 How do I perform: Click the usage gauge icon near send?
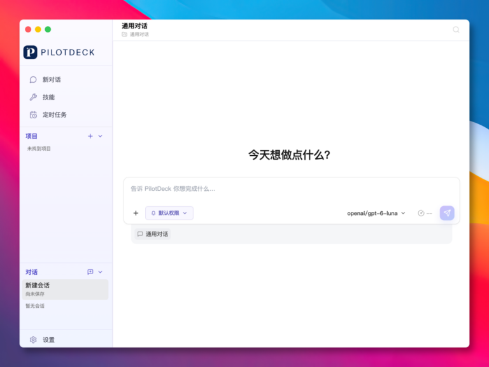point(421,213)
